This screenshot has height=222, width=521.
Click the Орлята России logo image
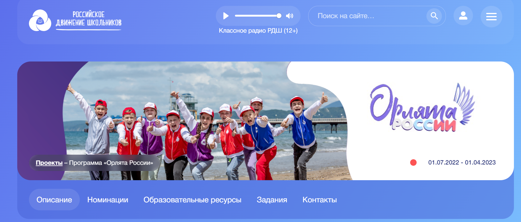pos(422,108)
